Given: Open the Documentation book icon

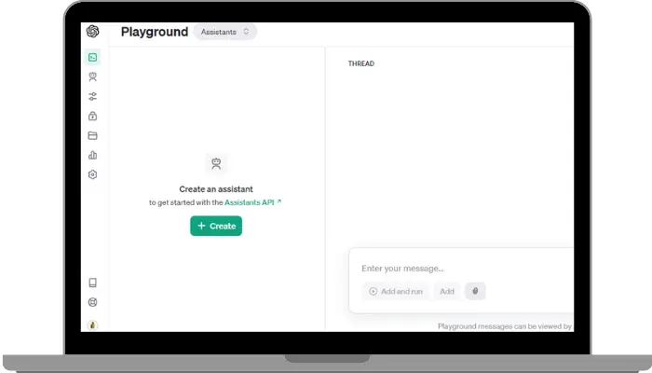Looking at the screenshot, I should 93,283.
